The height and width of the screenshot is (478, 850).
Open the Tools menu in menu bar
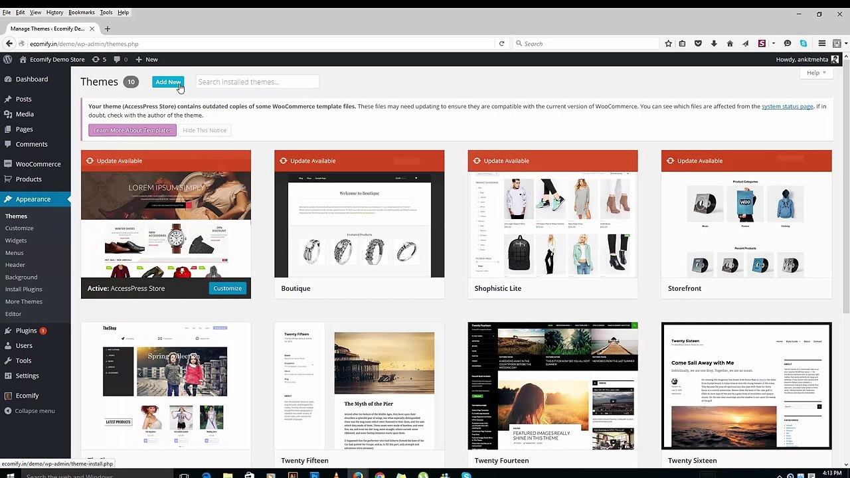[106, 13]
